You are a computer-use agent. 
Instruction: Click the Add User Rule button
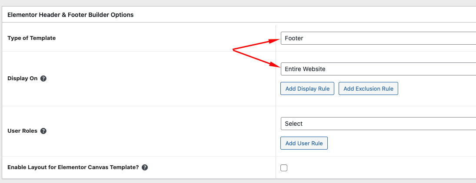pyautogui.click(x=304, y=144)
